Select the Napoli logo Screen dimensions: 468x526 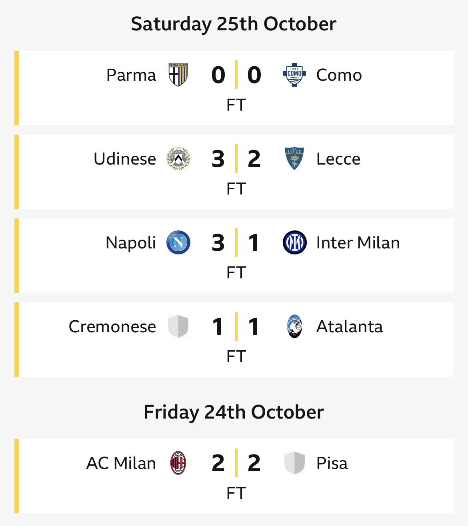pyautogui.click(x=178, y=242)
